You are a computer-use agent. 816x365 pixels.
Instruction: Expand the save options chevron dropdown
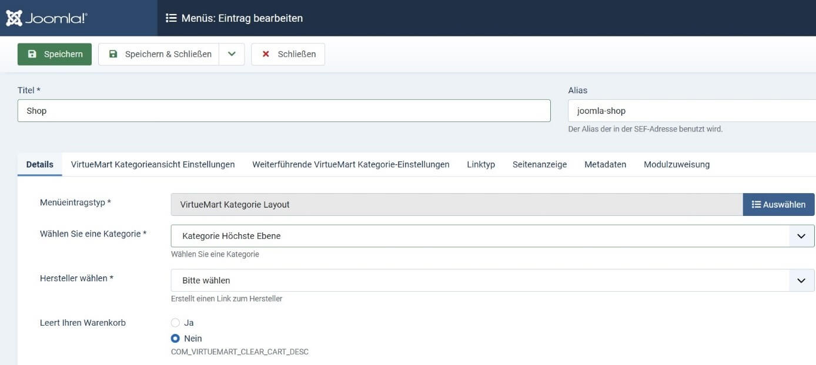click(232, 54)
